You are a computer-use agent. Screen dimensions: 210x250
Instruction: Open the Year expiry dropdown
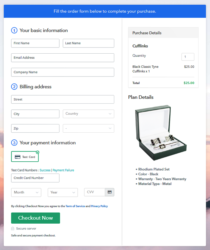[x=62, y=192]
